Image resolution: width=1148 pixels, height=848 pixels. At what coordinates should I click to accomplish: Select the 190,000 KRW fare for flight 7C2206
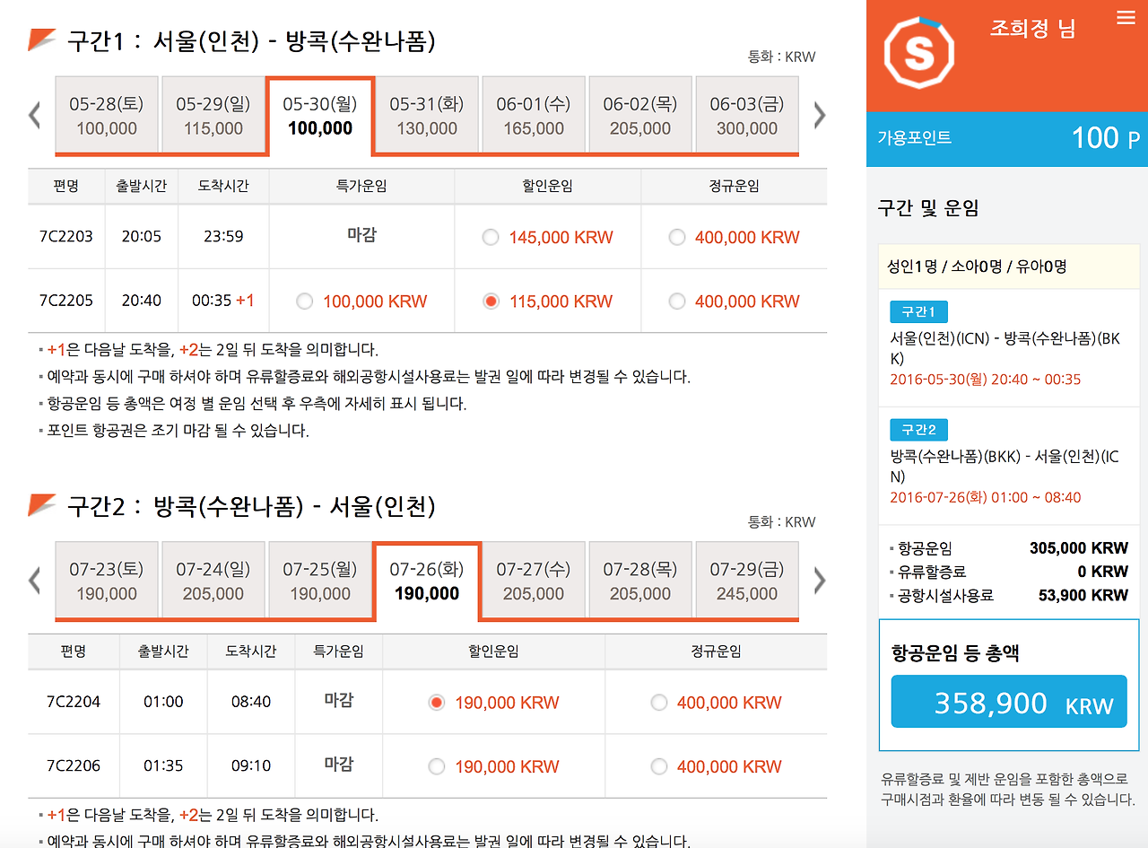[437, 766]
